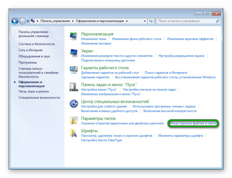Open Панель задач и меню Пуск heading

109,85
